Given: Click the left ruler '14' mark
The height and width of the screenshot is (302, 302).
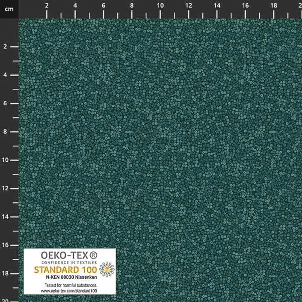Looking at the screenshot, I should pos(5,217).
